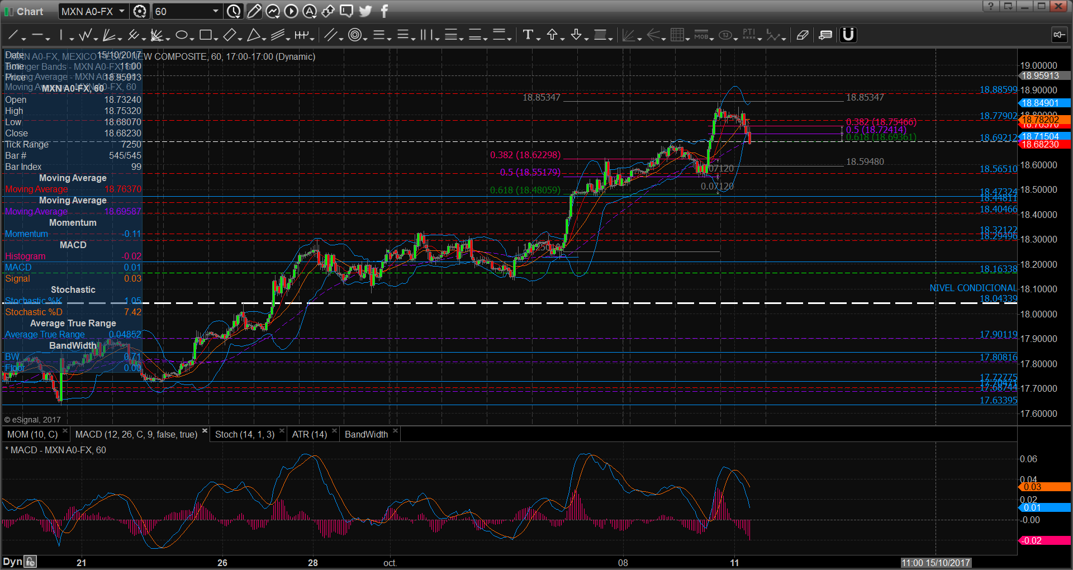Click the pop-out arrows icon
Screen dimensions: 1073x570
(328, 11)
